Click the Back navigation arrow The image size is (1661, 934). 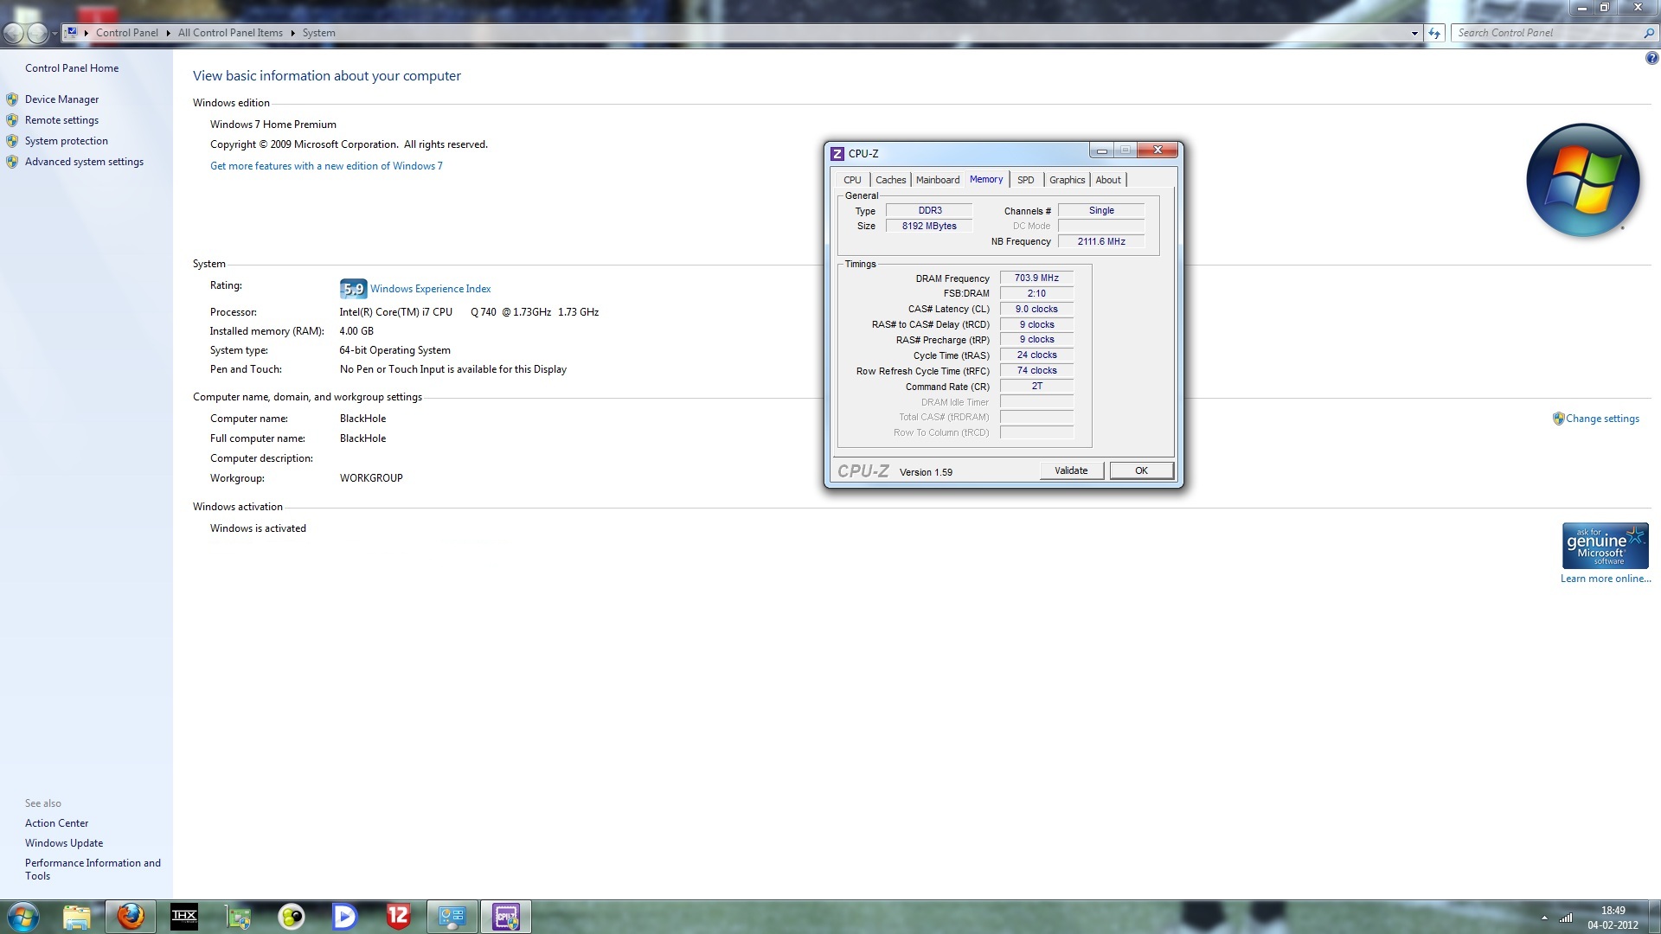click(14, 33)
